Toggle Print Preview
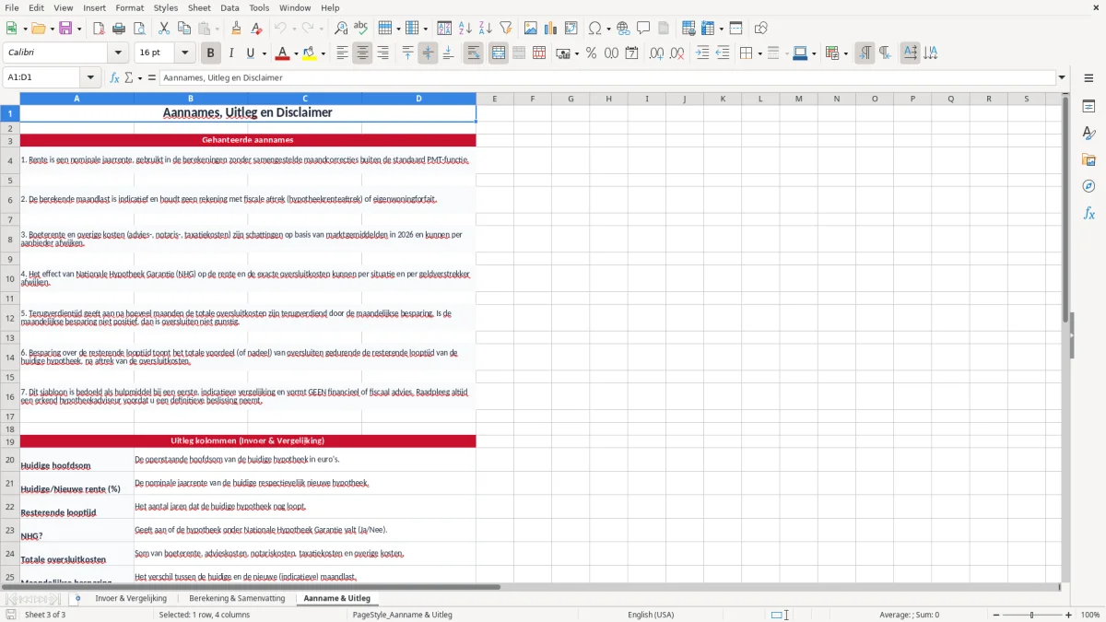The width and height of the screenshot is (1106, 622). click(139, 29)
